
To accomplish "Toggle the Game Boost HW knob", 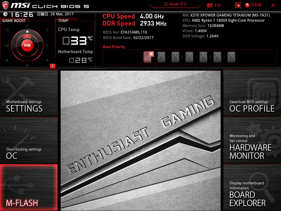I will click(27, 45).
